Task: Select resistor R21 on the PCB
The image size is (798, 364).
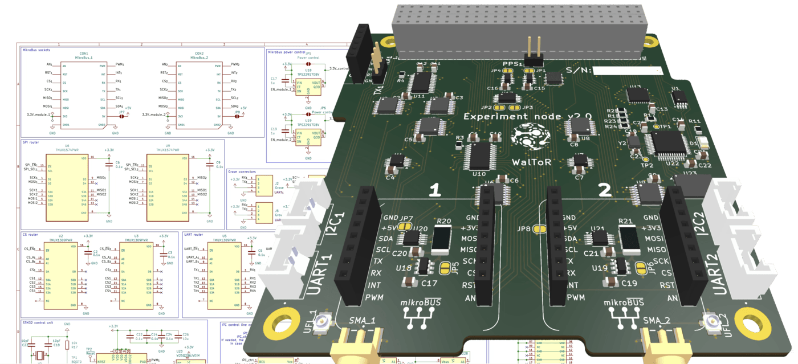Action: point(629,239)
